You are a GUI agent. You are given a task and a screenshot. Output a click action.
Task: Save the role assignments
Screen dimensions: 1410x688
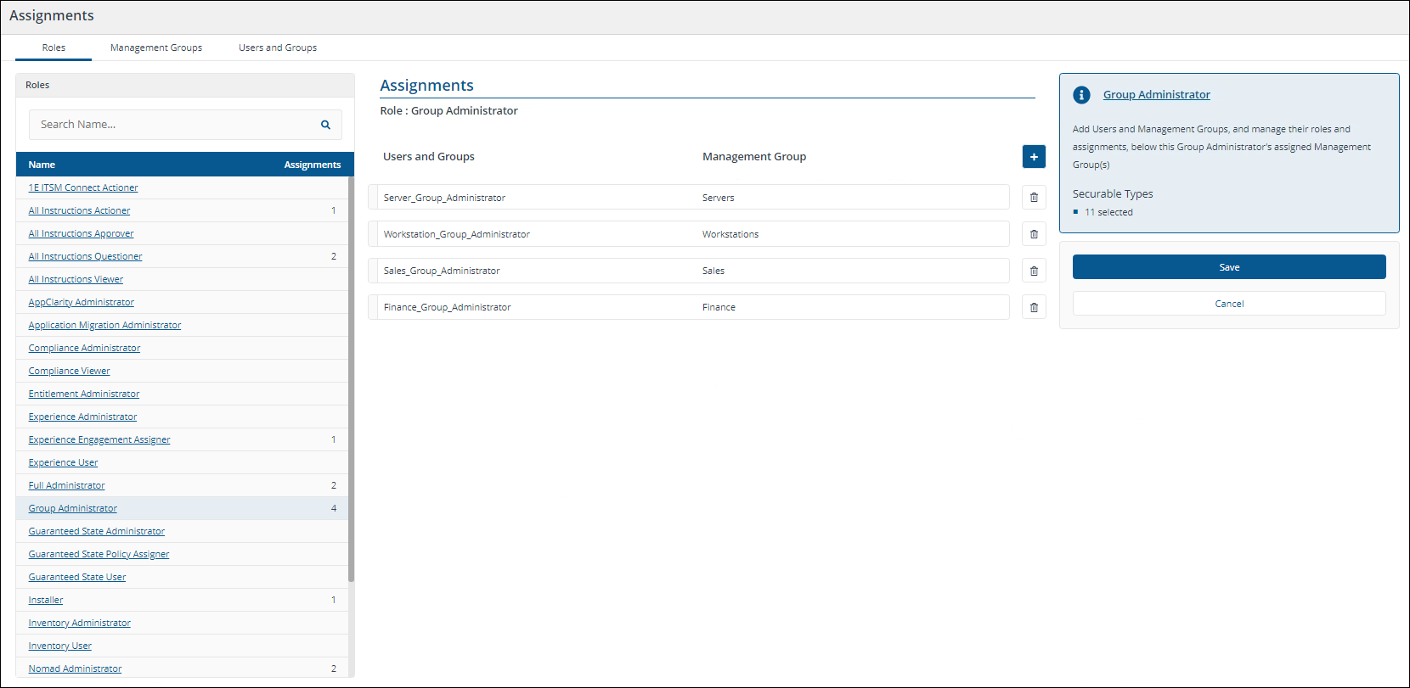click(1228, 267)
